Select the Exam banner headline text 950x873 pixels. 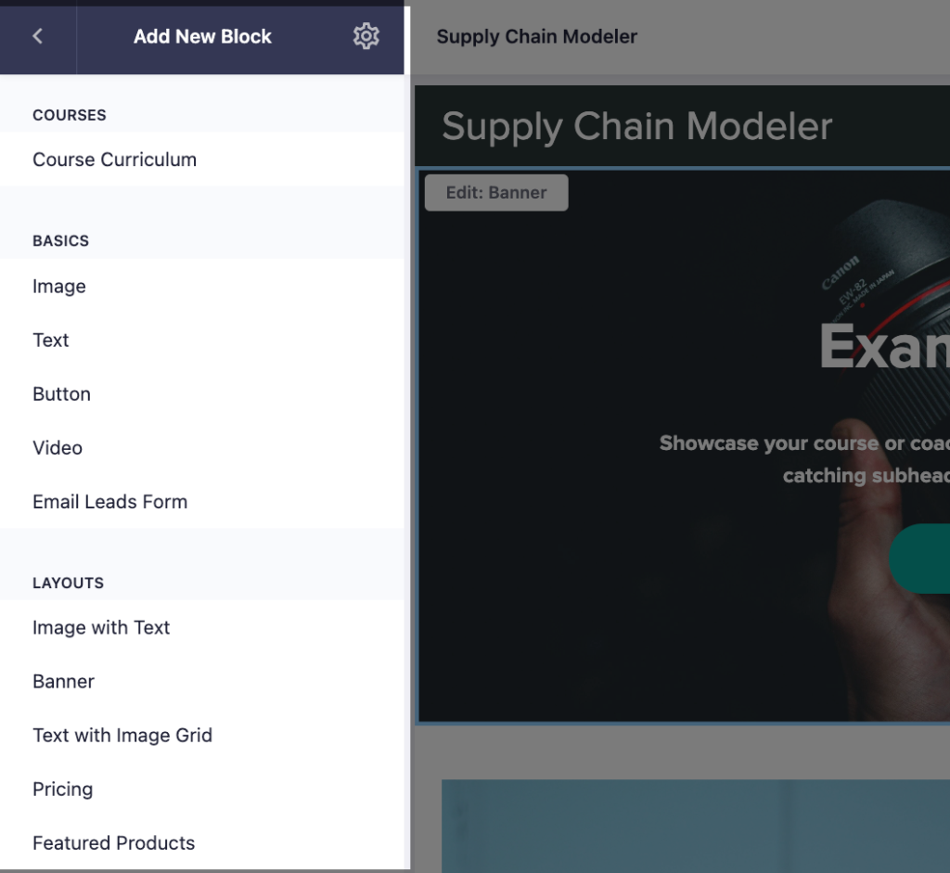[x=884, y=346]
